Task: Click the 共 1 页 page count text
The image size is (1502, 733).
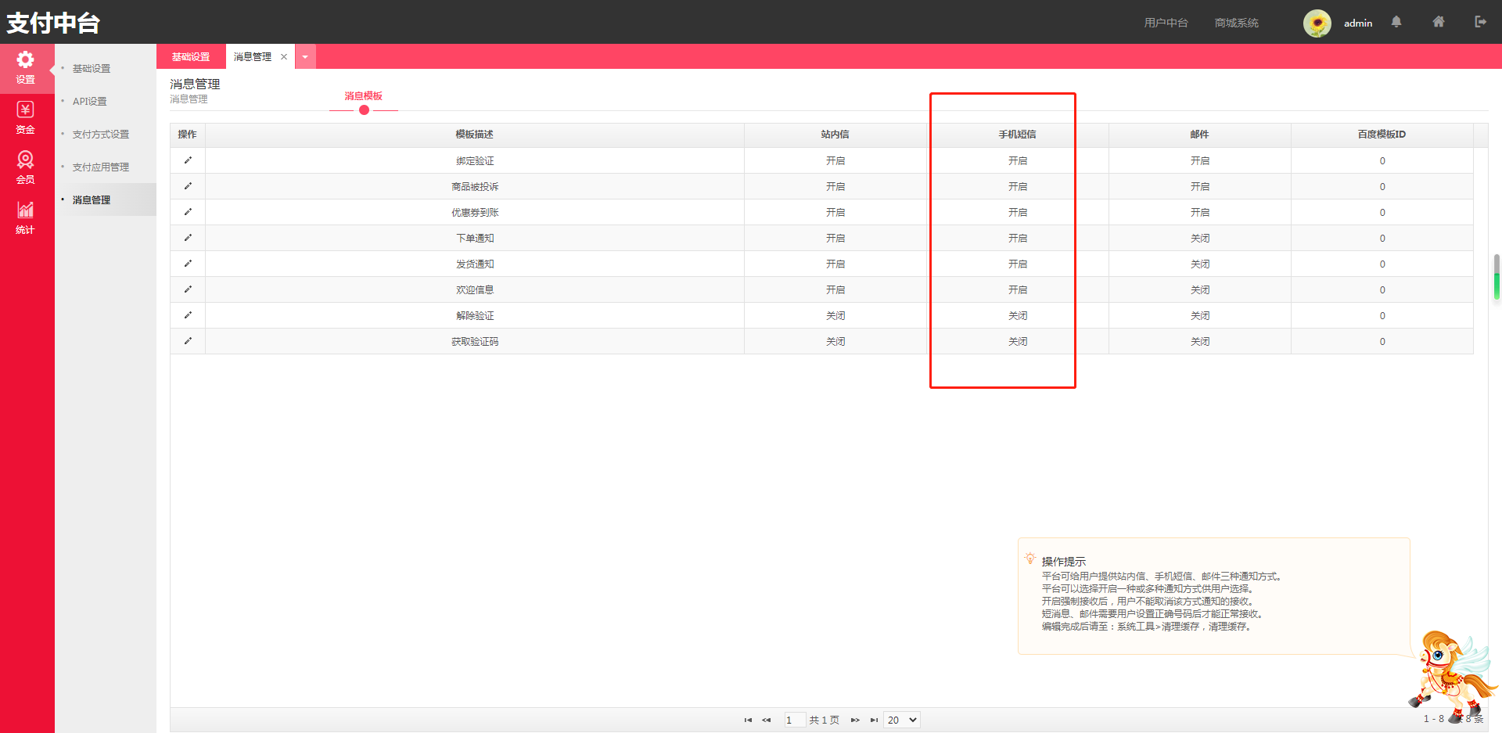Action: pyautogui.click(x=825, y=720)
